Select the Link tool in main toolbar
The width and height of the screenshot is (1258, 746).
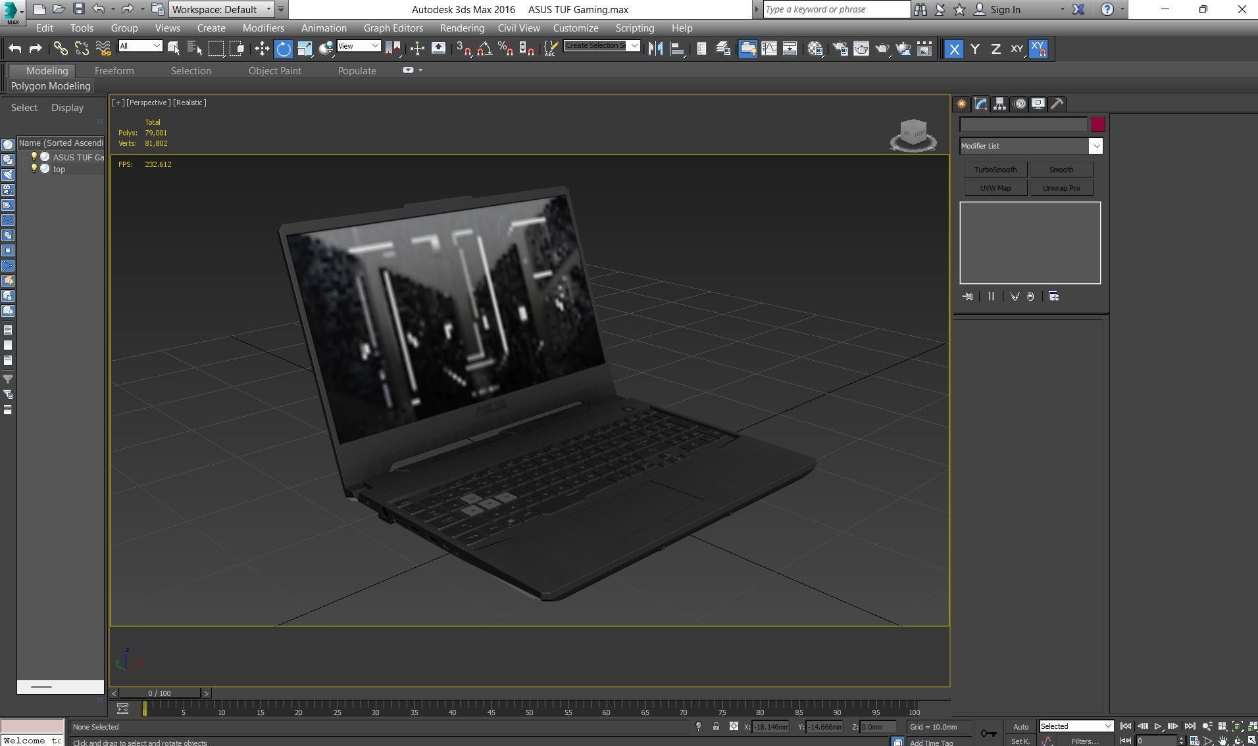point(60,49)
